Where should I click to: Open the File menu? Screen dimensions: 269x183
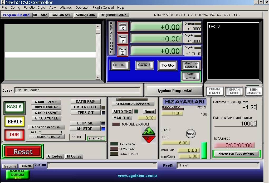click(4, 8)
